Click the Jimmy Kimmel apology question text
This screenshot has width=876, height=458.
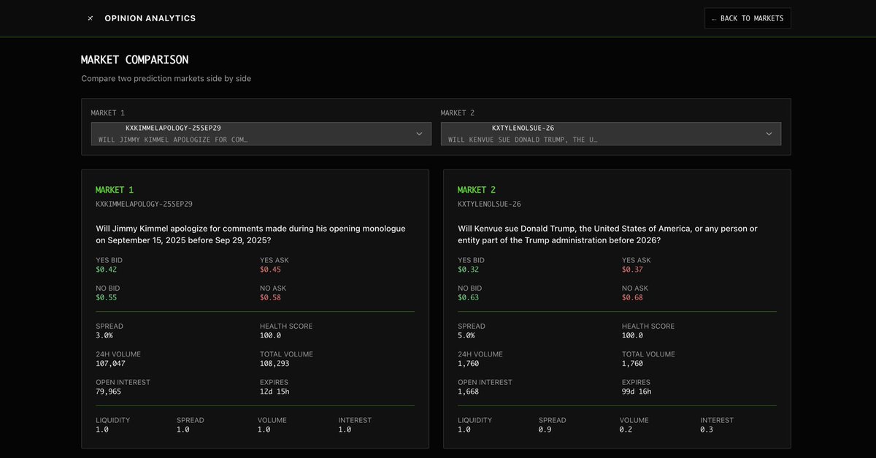[x=250, y=234]
